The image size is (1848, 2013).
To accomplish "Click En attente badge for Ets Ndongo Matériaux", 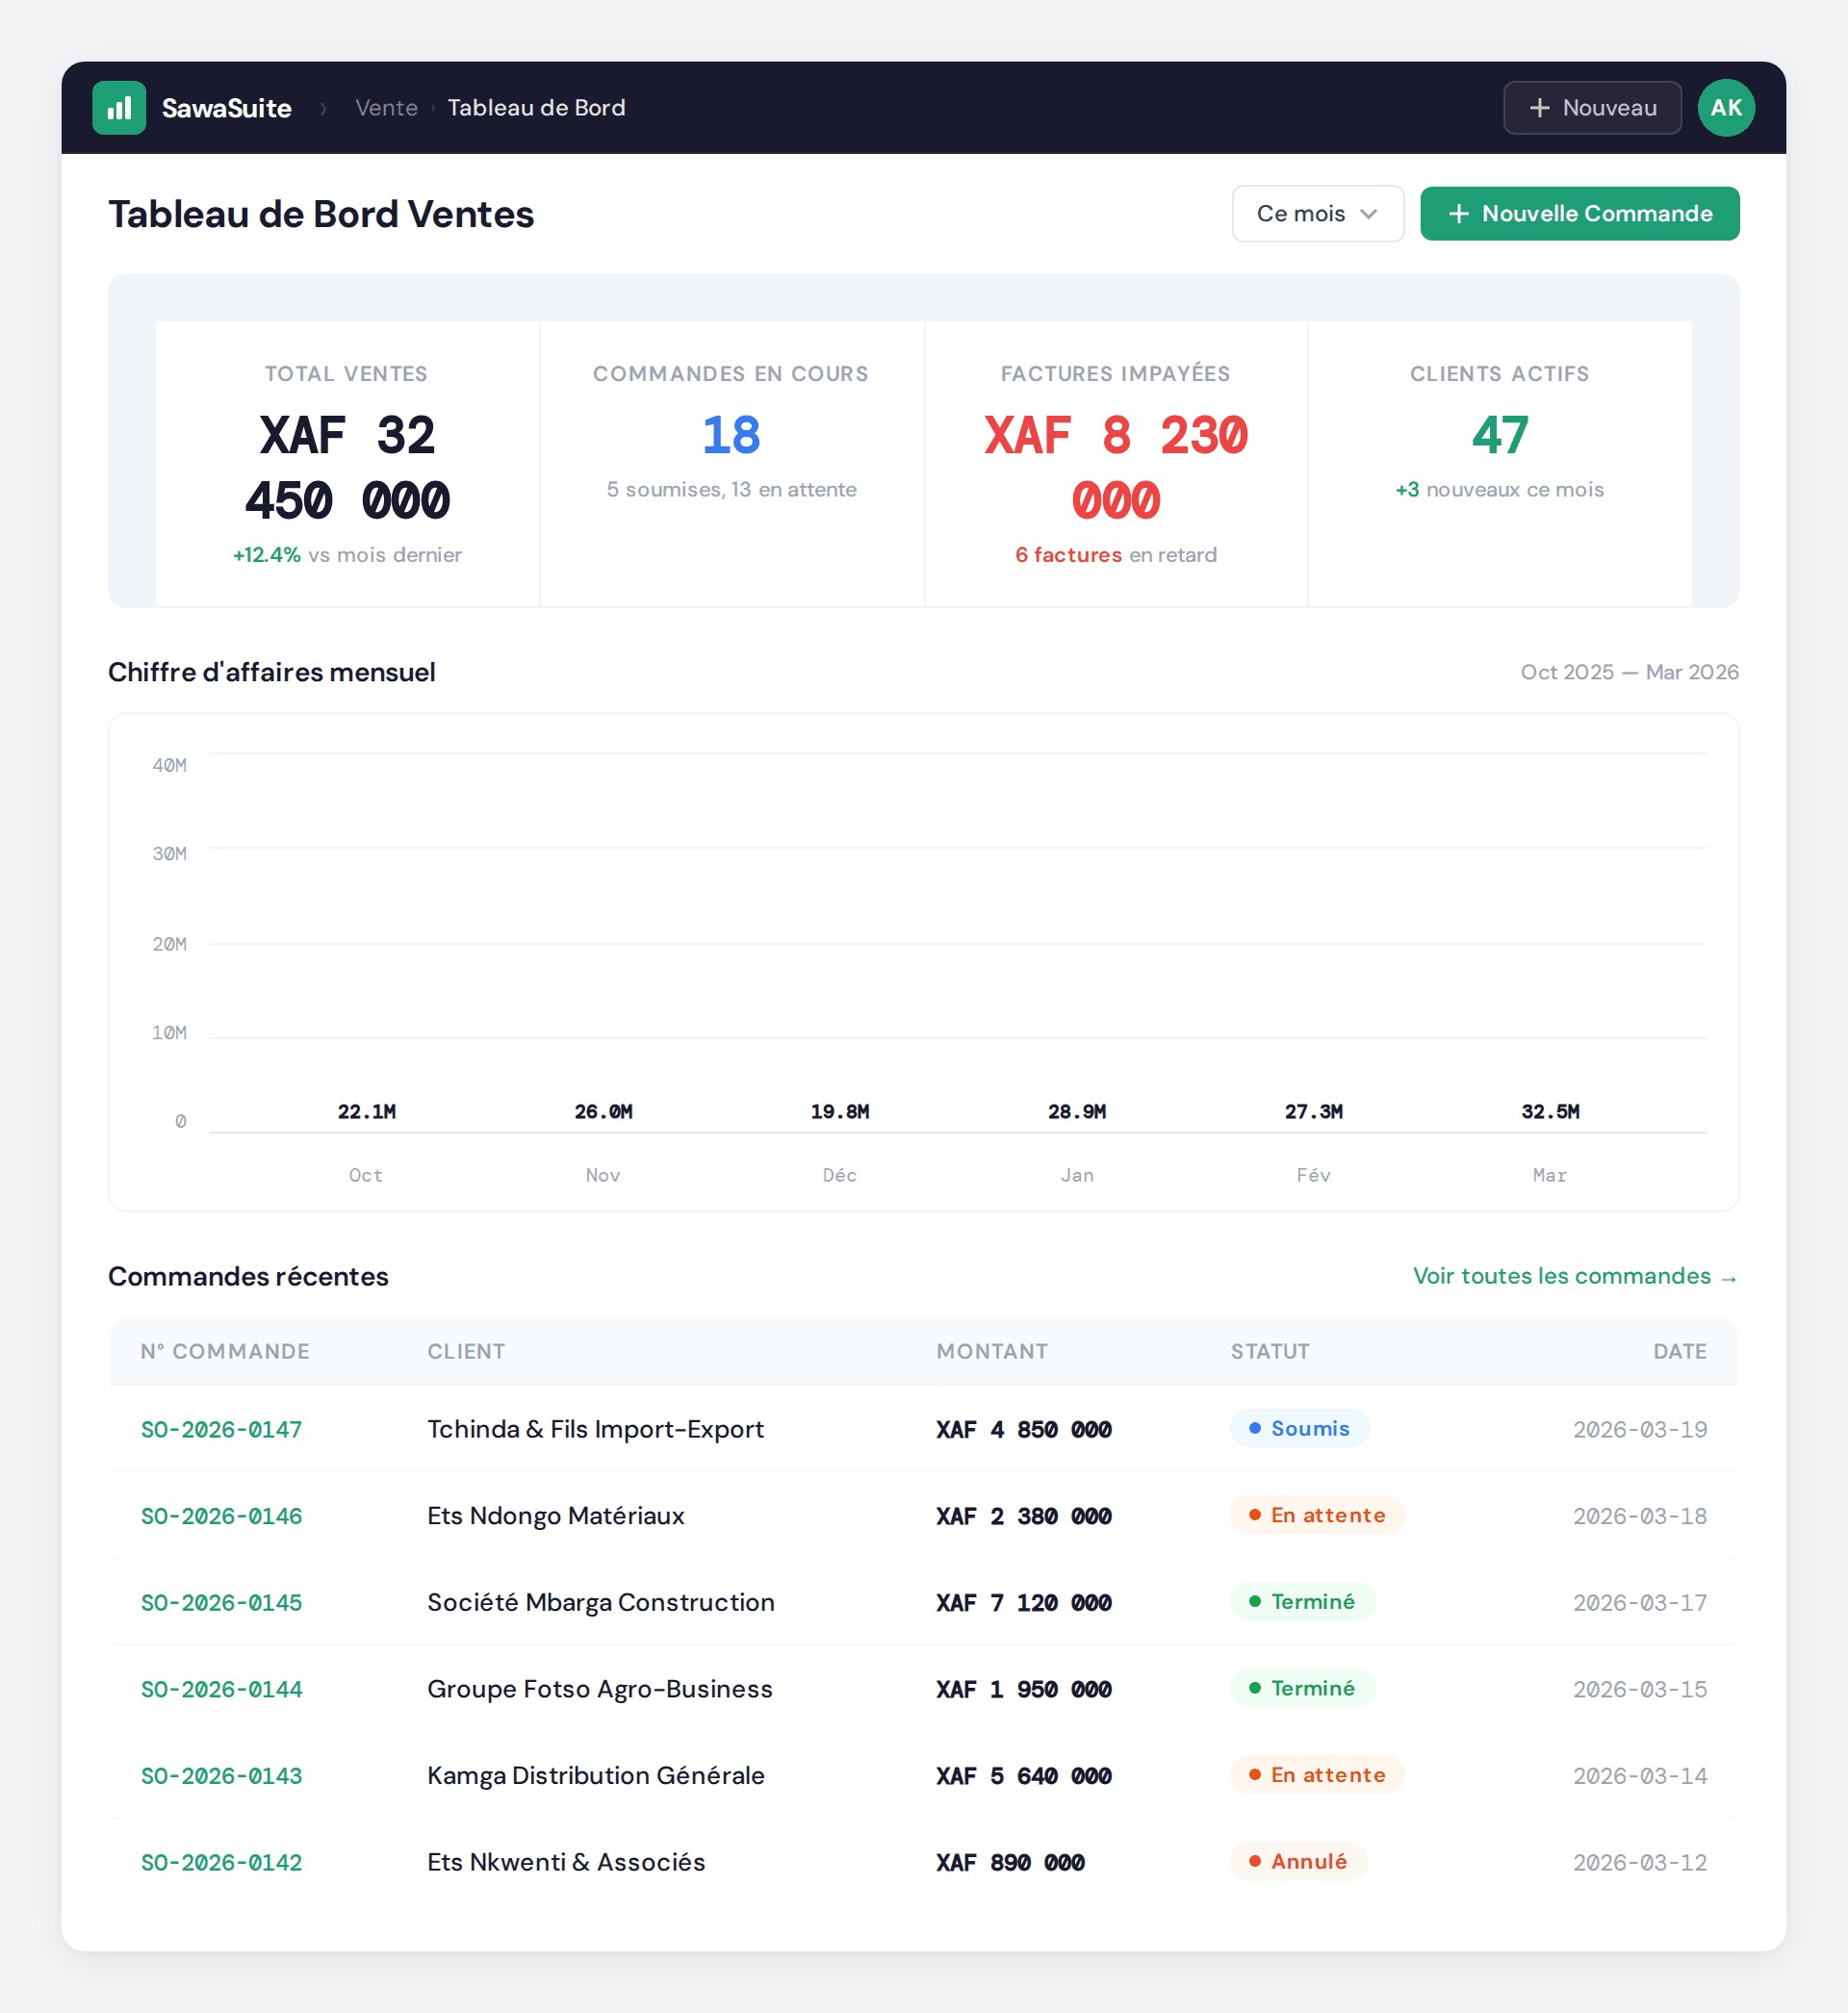I will pos(1316,1516).
